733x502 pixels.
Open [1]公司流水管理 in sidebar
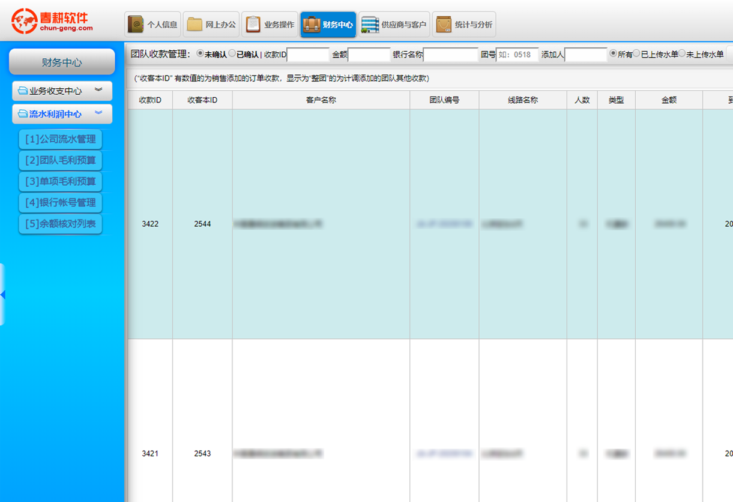coord(61,139)
